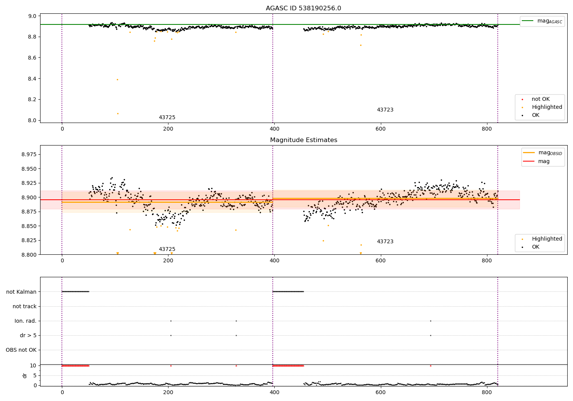Click x-axis tick 800 under the middle plot
The width and height of the screenshot is (573, 401).
(487, 261)
